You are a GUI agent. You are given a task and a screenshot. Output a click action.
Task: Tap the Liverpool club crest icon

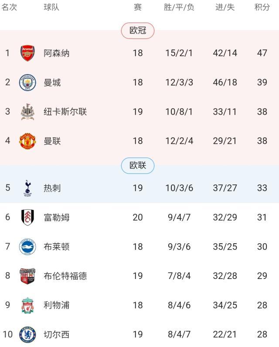pyautogui.click(x=27, y=305)
